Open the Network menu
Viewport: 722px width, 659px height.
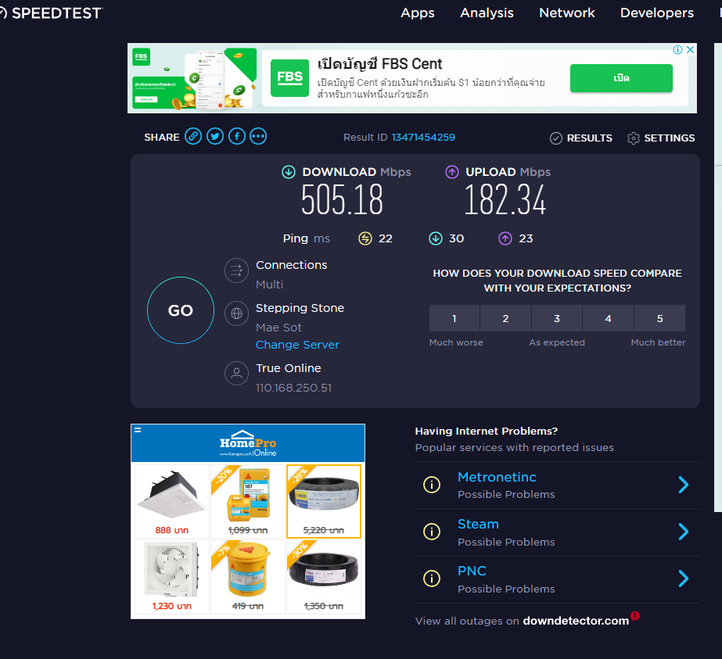(x=567, y=13)
